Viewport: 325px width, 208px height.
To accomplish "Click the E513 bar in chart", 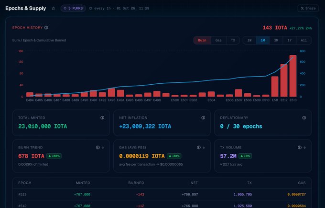I will [293, 76].
